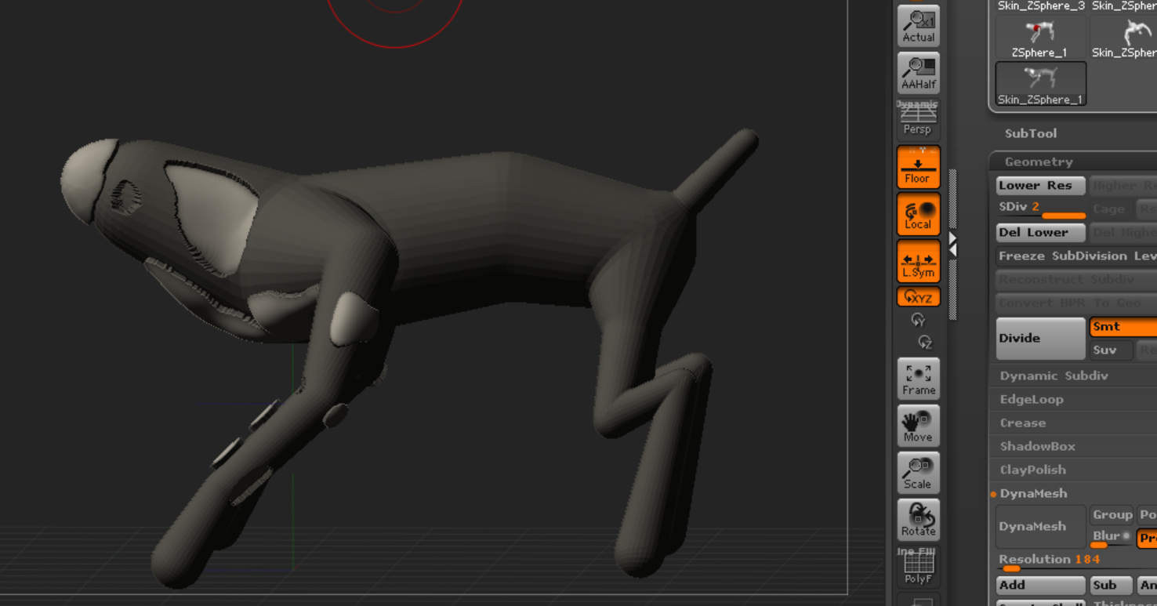Toggle the Suv smooth UV option
Image resolution: width=1157 pixels, height=606 pixels.
[x=1112, y=350]
